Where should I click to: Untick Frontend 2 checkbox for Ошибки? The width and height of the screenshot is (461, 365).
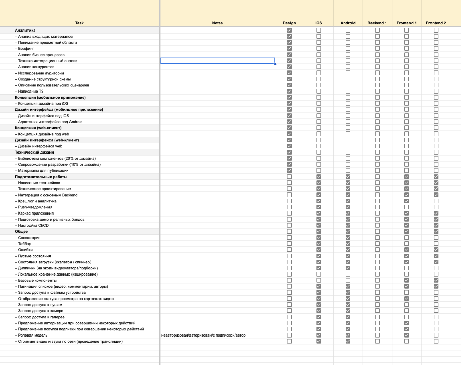pyautogui.click(x=436, y=250)
